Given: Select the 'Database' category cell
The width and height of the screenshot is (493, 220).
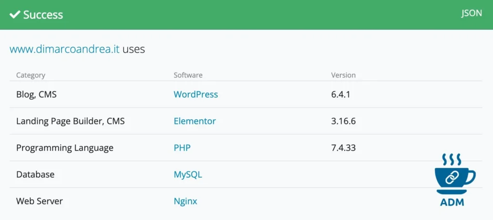Looking at the screenshot, I should pyautogui.click(x=35, y=174).
